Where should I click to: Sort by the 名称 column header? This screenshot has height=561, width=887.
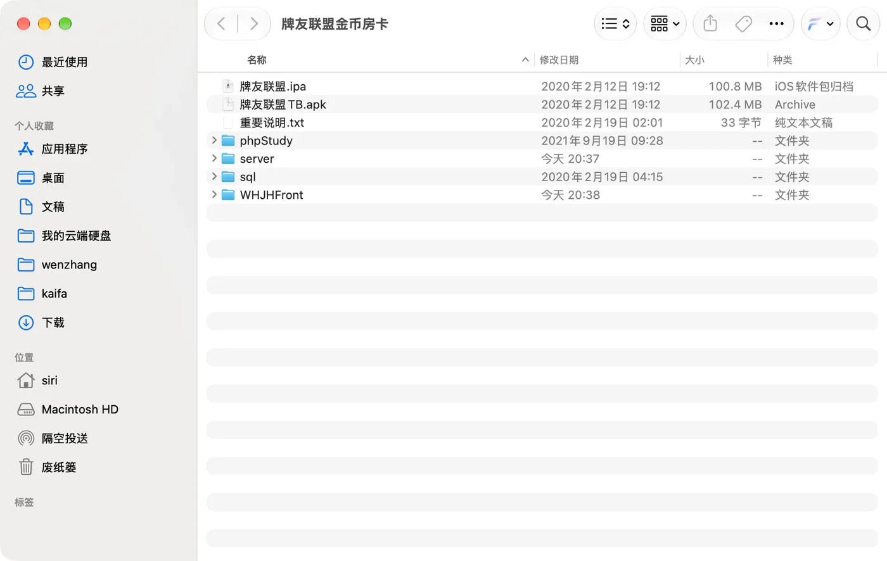257,60
